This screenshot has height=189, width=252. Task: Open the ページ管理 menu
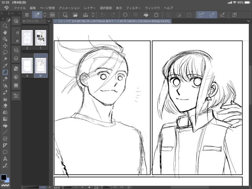pos(47,8)
